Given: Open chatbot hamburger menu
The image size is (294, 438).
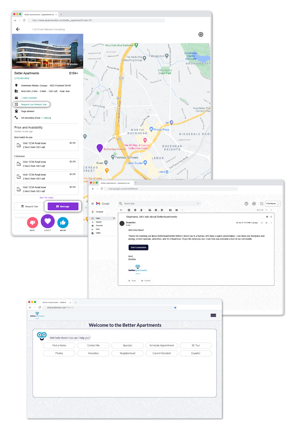Looking at the screenshot, I should [x=213, y=315].
